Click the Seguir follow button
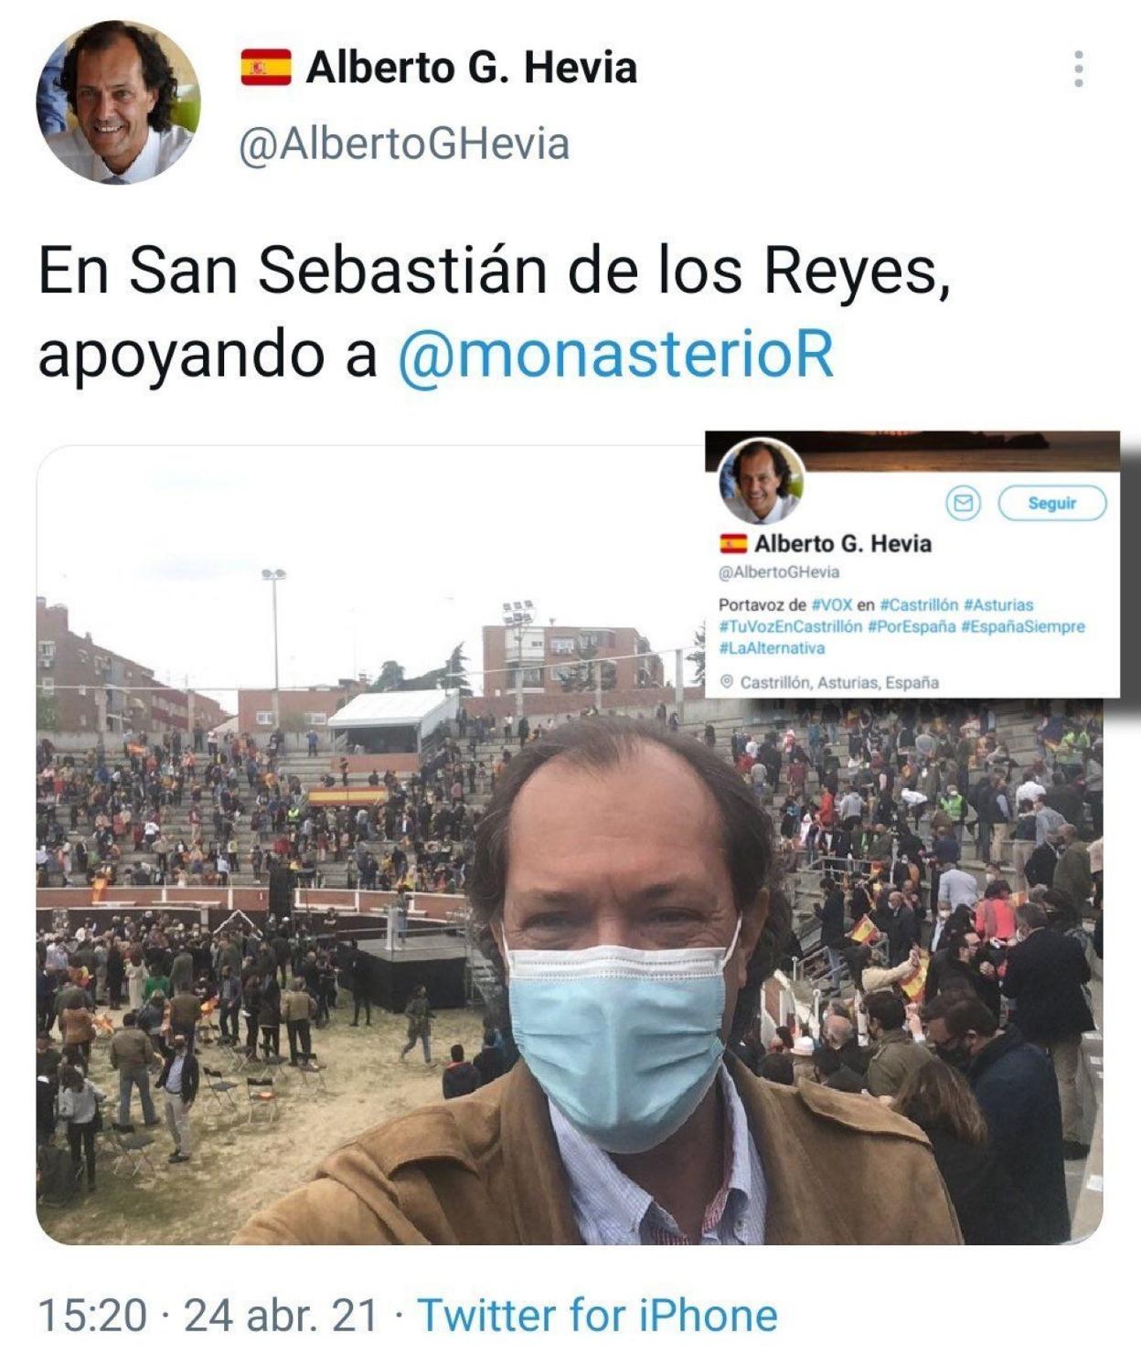Screen dimensions: 1141x1366 (x=1051, y=503)
